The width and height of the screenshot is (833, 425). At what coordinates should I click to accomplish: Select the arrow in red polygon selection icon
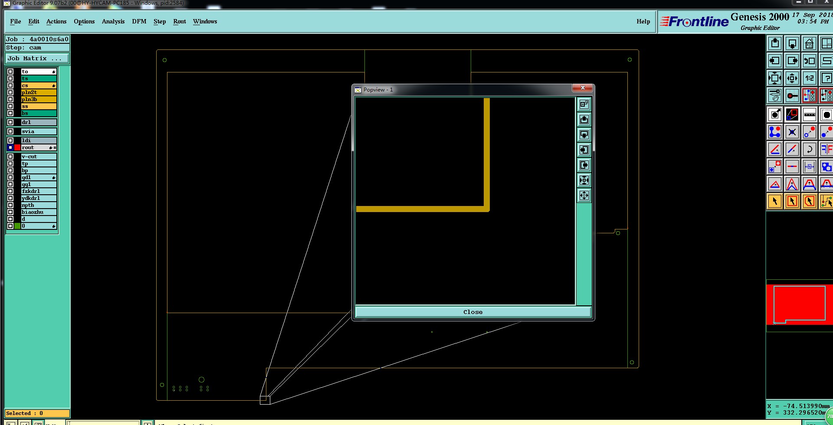tap(810, 201)
